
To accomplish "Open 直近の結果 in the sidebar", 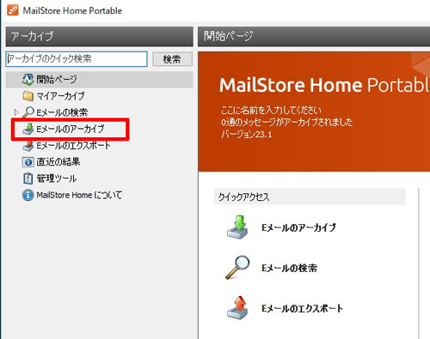I will pyautogui.click(x=58, y=162).
